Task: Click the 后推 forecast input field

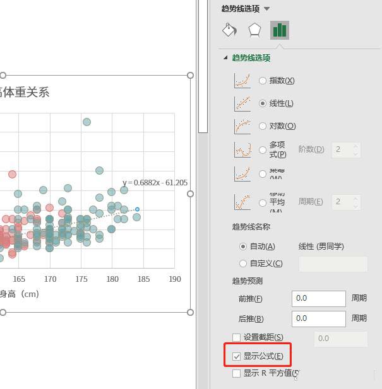Action: tap(318, 318)
